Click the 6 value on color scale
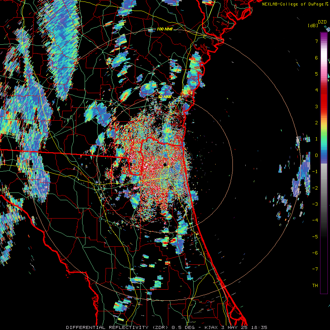This screenshot has height=330, width=330. (x=316, y=58)
